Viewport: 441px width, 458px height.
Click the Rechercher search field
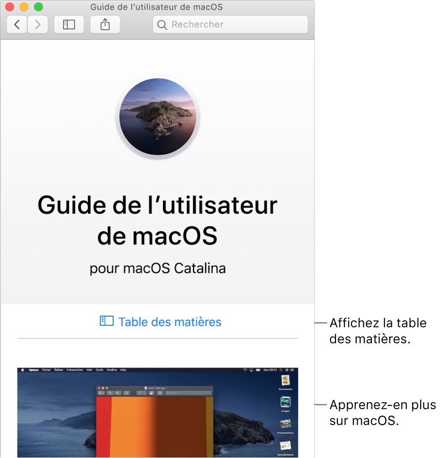coord(230,24)
